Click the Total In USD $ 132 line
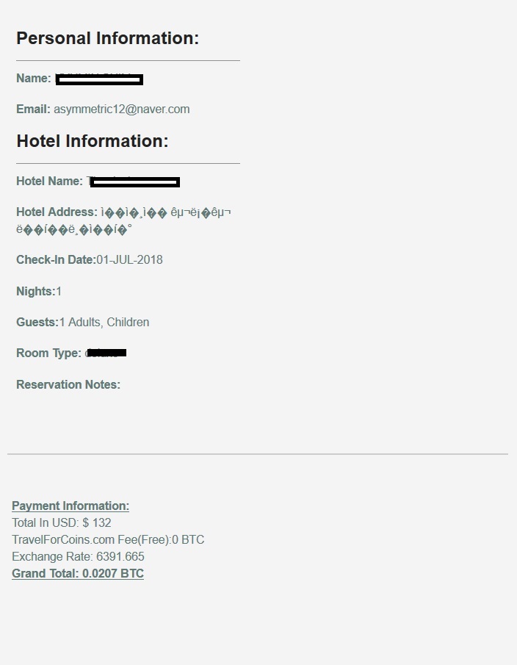517x665 pixels. tap(62, 523)
